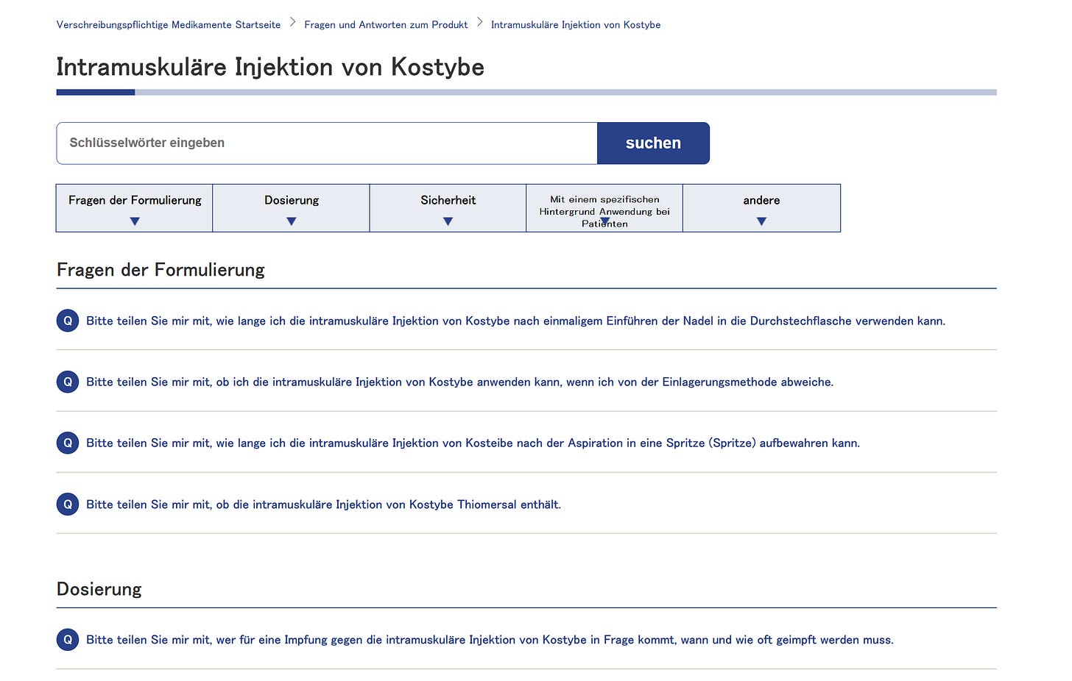The height and width of the screenshot is (681, 1072).
Task: Click the Q icon beside the Spritze aufbewahren question
Action: [68, 443]
